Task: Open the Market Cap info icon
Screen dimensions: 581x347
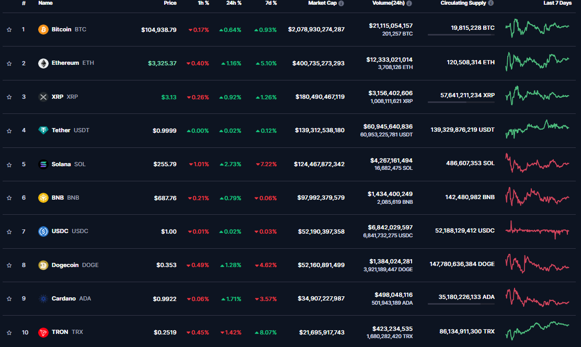Action: click(341, 3)
